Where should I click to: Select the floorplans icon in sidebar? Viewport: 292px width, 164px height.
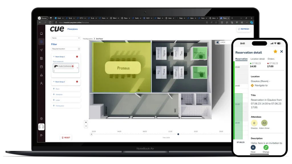[41, 42]
